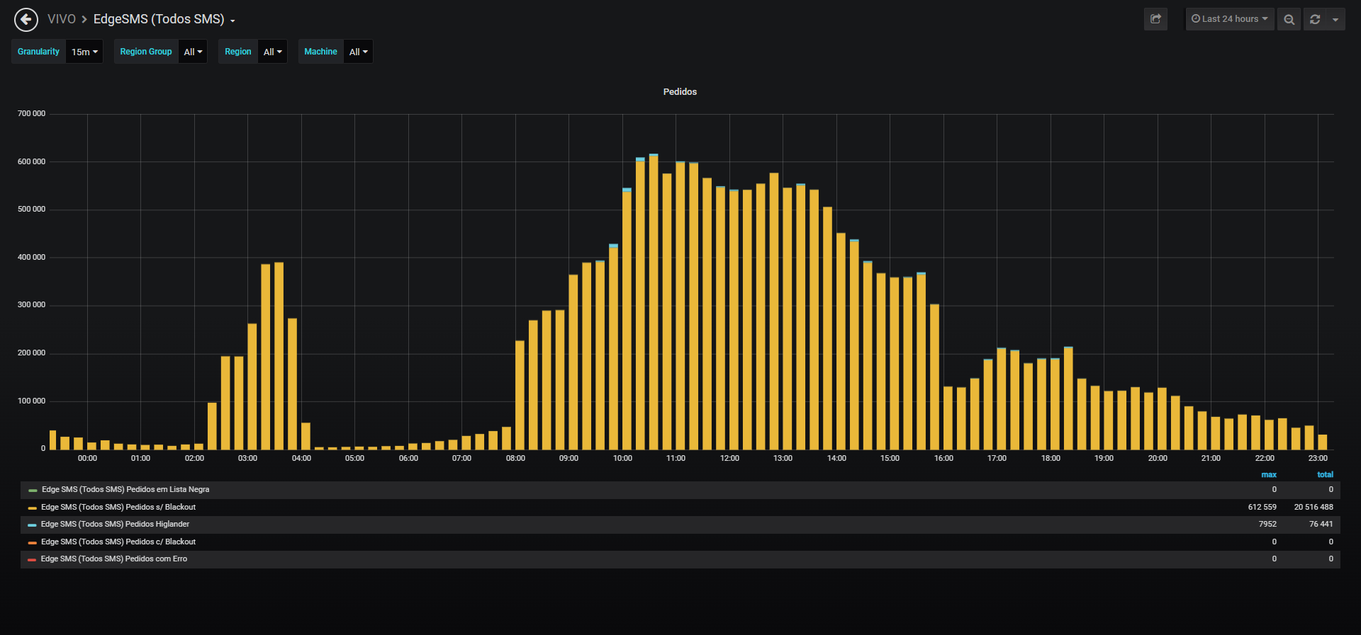Toggle Pedidos s/ Blackout series
Viewport: 1361px width, 635px height.
(118, 507)
